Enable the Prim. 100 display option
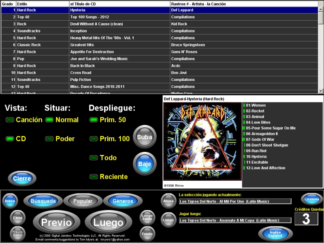324x243 pixels. (x=94, y=139)
